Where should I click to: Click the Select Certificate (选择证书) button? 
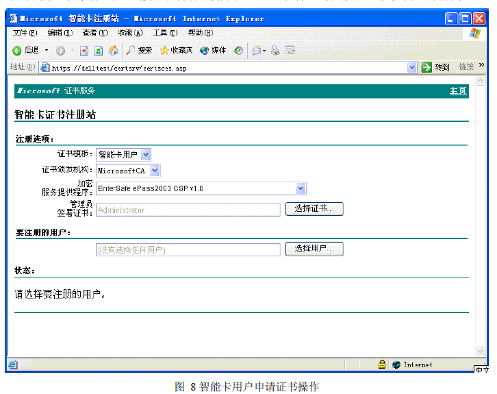coord(314,209)
